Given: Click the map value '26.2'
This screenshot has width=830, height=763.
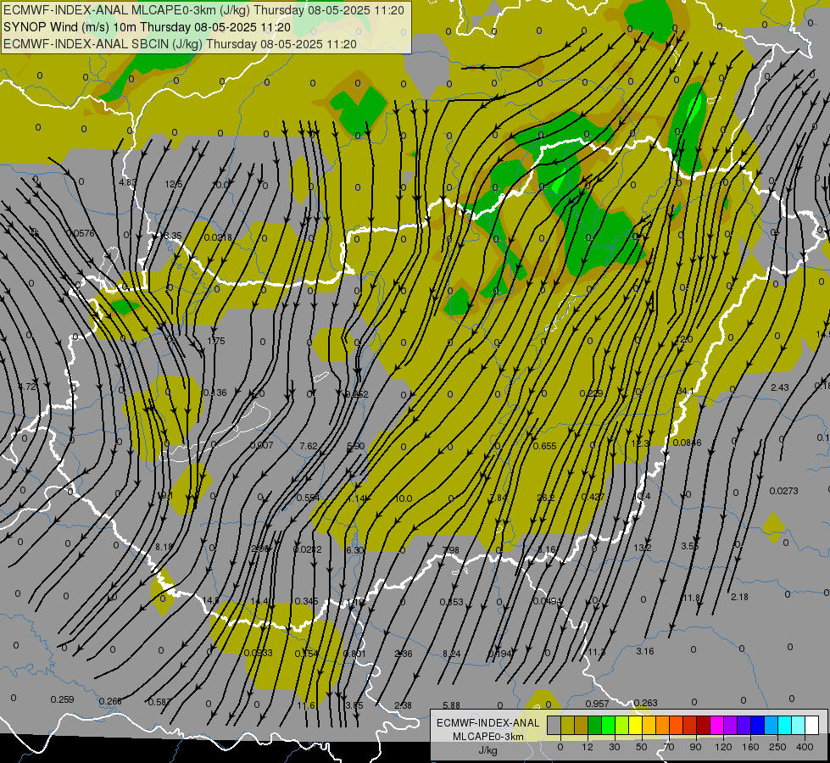Looking at the screenshot, I should [x=546, y=498].
